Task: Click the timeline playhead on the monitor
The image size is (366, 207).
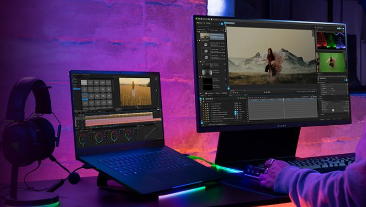Action: 284,108
